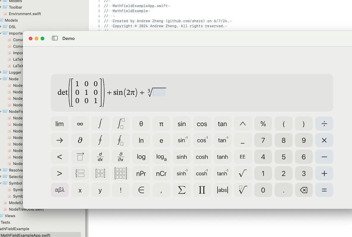Insert the element-of ∈ key
The width and height of the screenshot is (352, 237).
point(141,190)
